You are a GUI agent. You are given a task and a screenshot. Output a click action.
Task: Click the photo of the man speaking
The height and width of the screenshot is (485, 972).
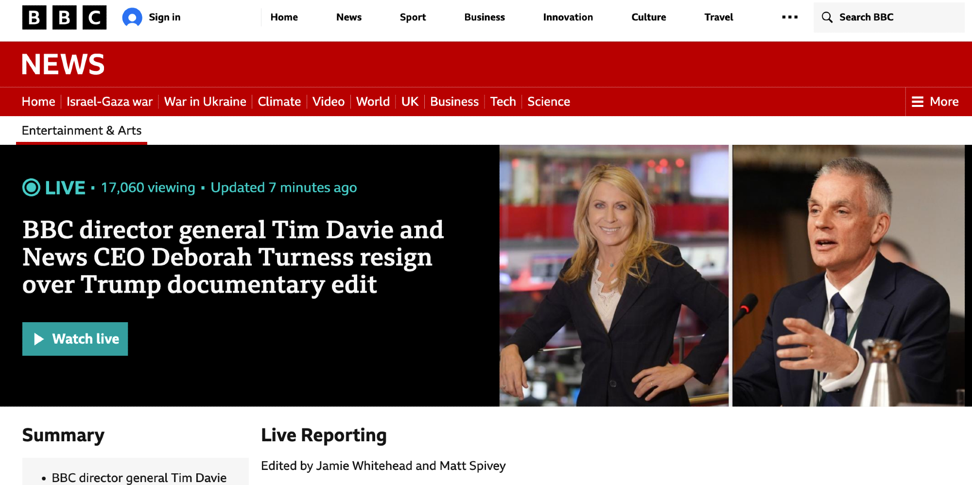click(x=848, y=276)
